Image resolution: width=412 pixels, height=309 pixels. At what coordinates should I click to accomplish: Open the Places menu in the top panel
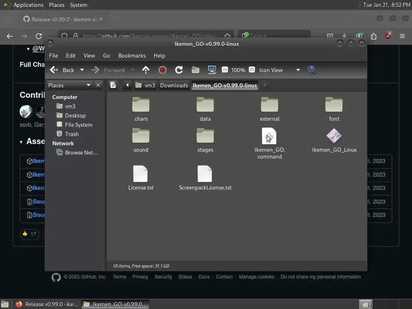pos(56,5)
